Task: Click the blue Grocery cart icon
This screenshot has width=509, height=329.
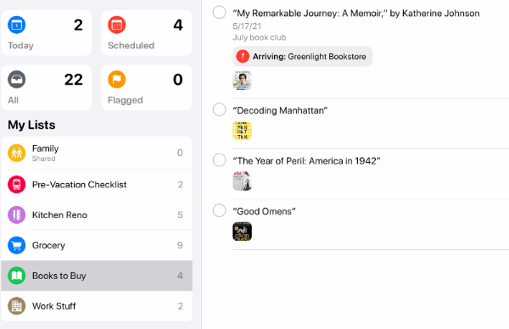Action: (17, 245)
